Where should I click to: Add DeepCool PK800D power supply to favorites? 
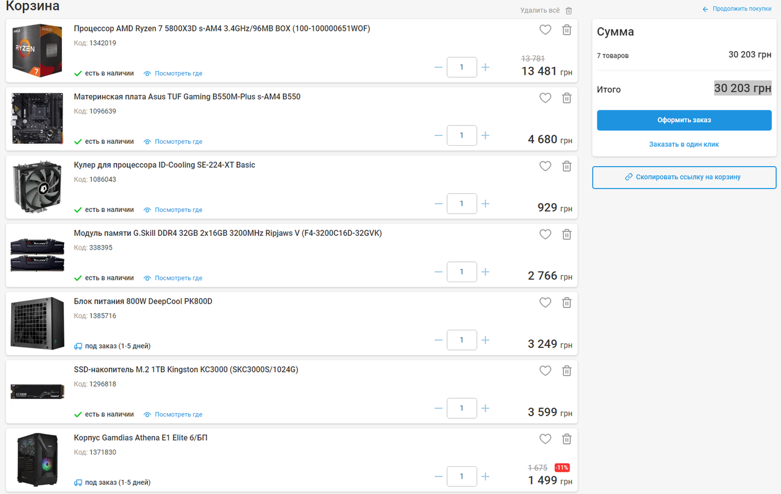click(x=545, y=303)
